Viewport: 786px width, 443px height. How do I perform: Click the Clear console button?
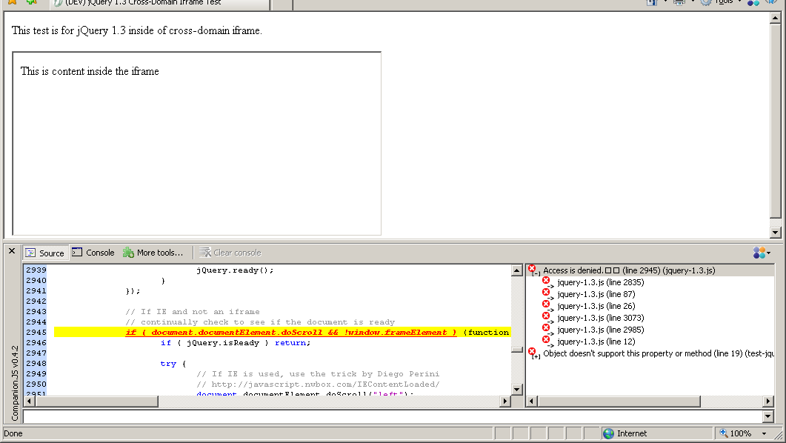230,253
